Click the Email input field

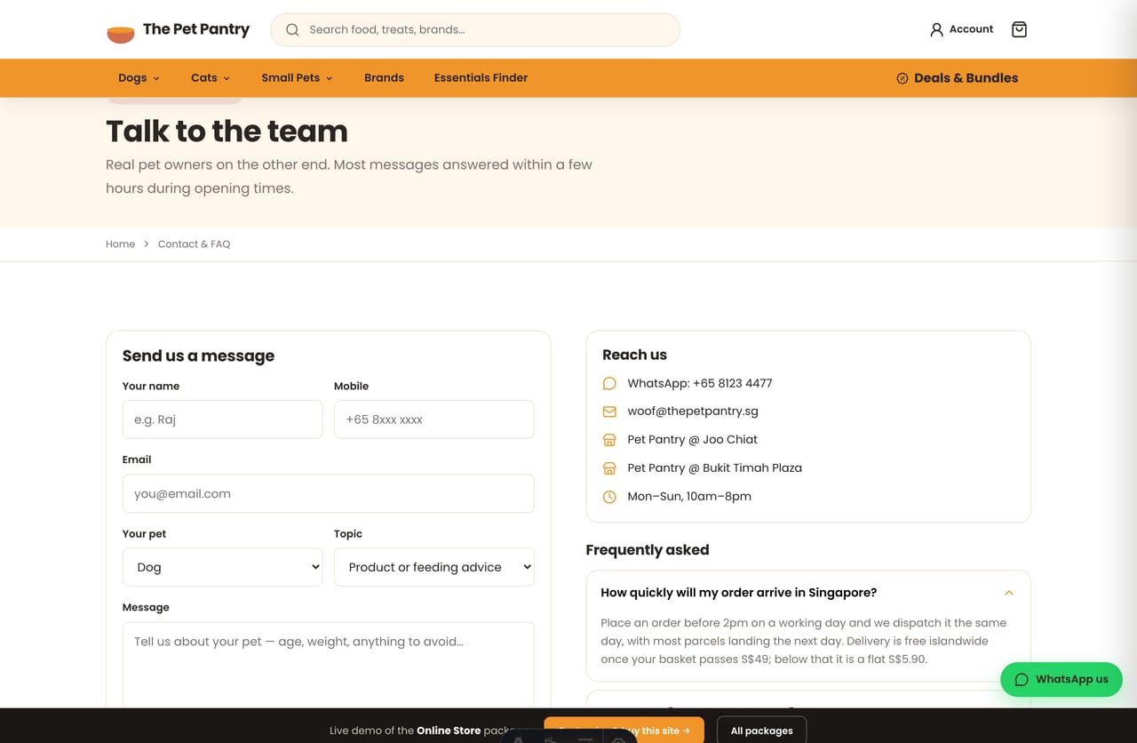[329, 493]
